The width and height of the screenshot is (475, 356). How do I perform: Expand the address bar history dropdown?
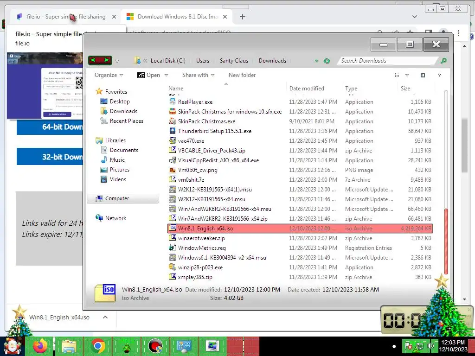pos(316,61)
